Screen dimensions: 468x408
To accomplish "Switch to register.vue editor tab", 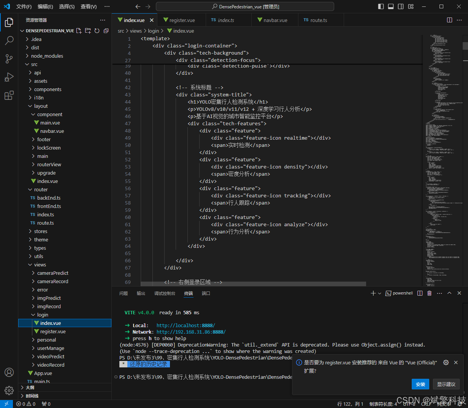I will point(182,20).
